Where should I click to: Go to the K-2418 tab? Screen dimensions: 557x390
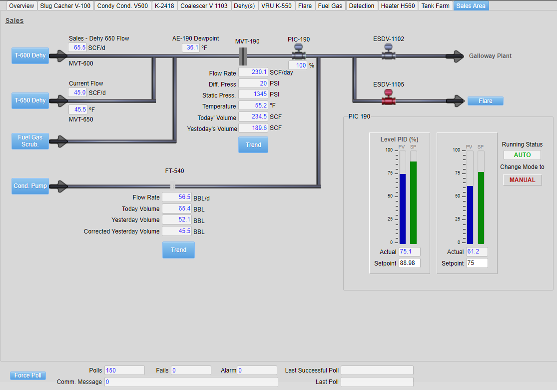[164, 5]
